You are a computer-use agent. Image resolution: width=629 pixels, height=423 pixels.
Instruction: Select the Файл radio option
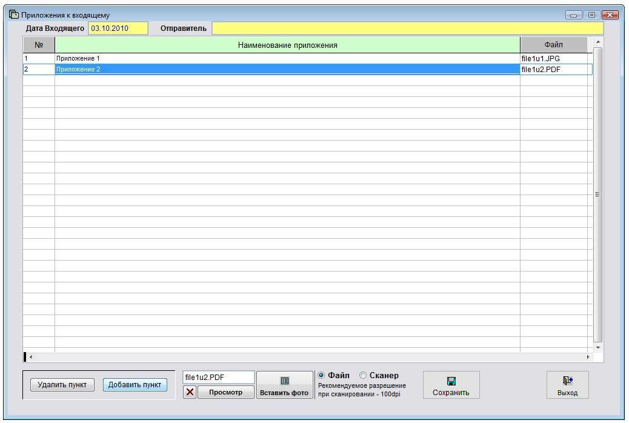pos(321,375)
